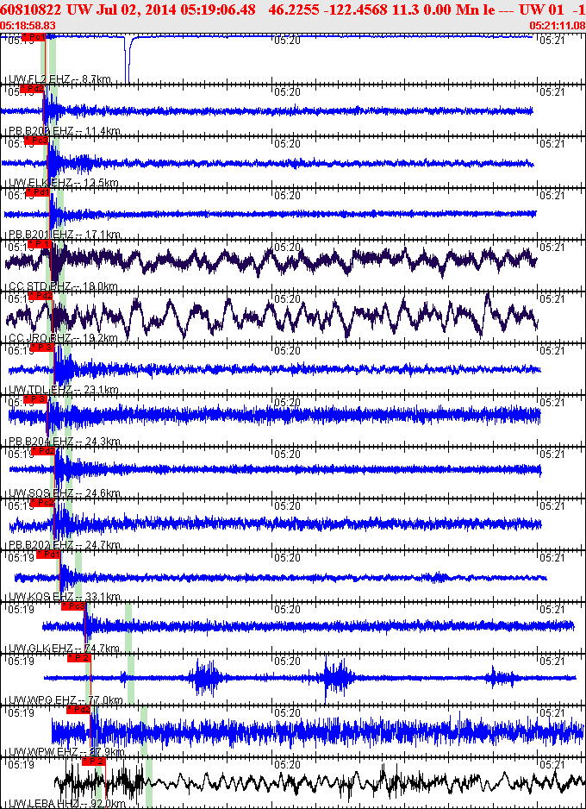Screen dimensions: 586x809
Task: Select the 05:20 time label on CC.STD trace
Action: point(287,248)
